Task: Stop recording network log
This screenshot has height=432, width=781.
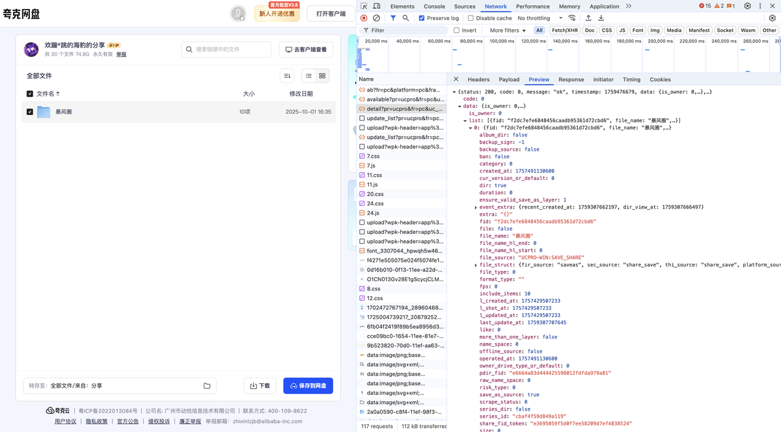Action: (x=364, y=18)
